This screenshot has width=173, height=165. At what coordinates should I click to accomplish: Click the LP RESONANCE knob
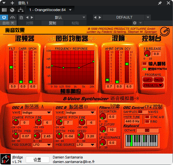point(103,142)
